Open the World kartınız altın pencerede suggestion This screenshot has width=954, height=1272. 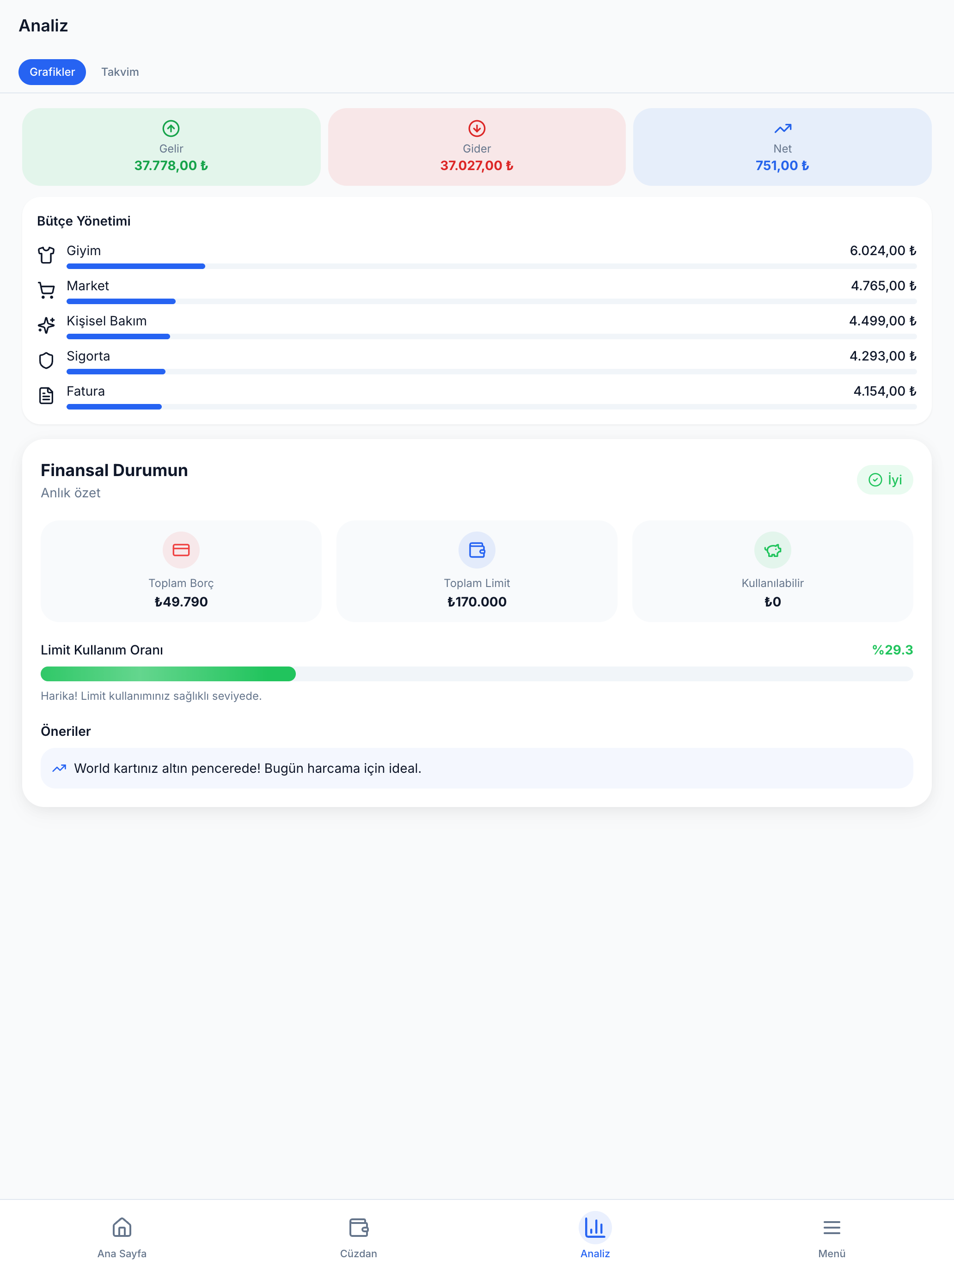477,768
